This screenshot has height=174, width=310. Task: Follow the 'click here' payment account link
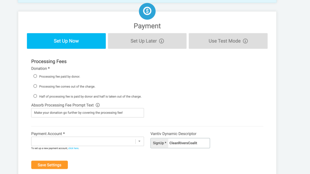(x=73, y=148)
